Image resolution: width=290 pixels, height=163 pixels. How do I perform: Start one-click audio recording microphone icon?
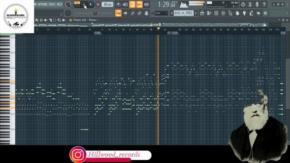pos(257,4)
